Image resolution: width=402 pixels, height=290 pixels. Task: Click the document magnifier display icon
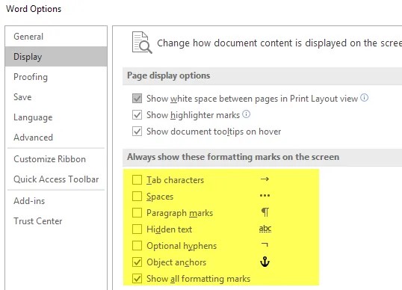(x=142, y=43)
